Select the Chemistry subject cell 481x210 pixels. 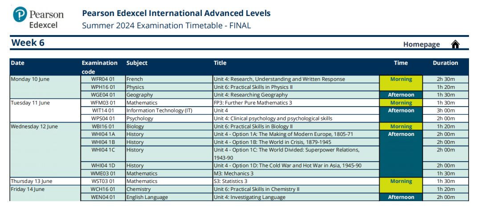coord(169,189)
